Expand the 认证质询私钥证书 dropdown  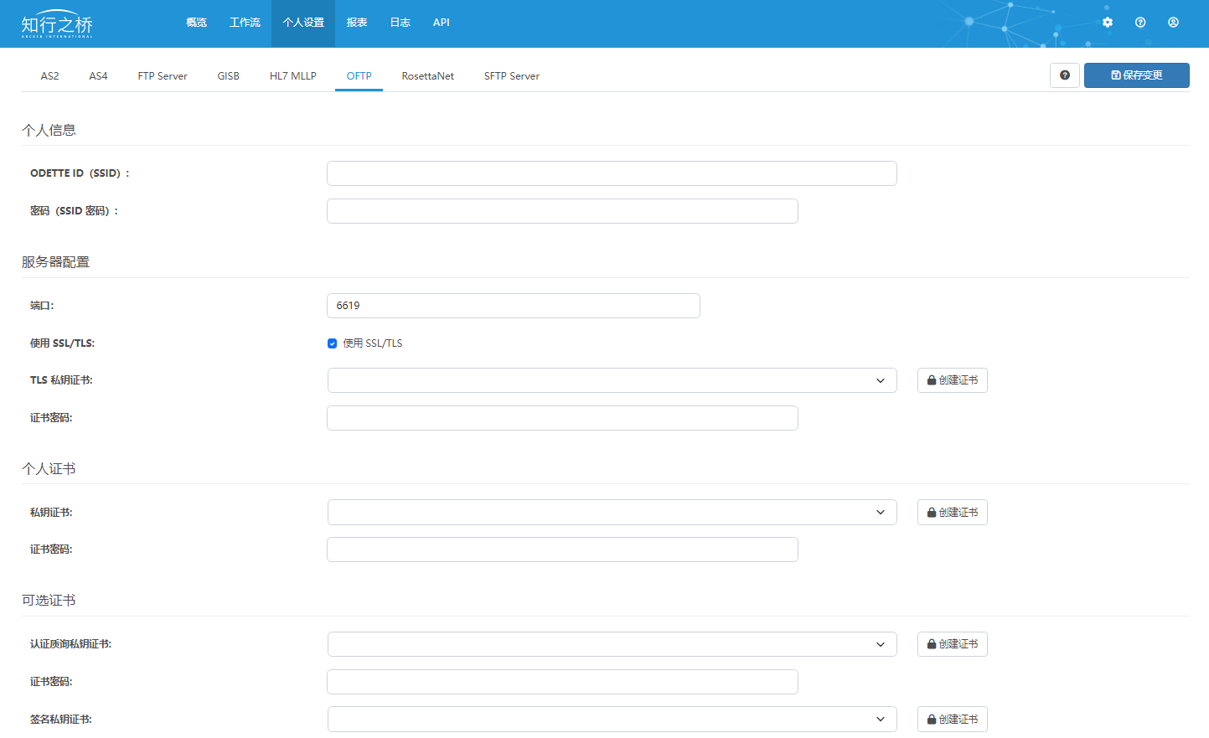click(x=612, y=644)
